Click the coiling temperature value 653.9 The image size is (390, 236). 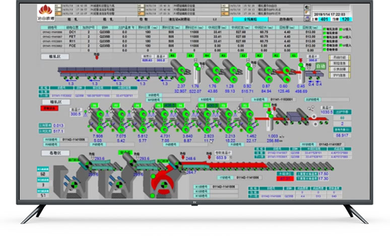221,158
